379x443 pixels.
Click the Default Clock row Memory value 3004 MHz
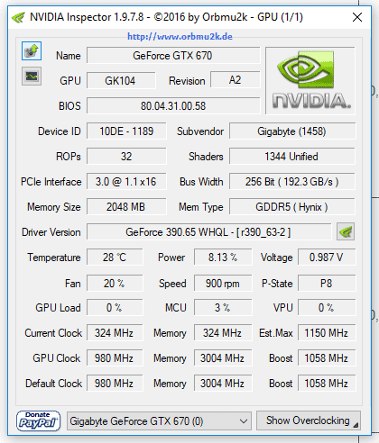click(223, 383)
